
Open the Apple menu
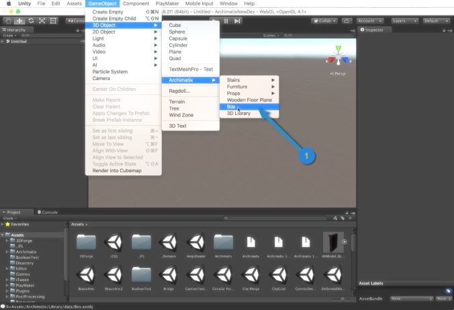tap(9, 3)
